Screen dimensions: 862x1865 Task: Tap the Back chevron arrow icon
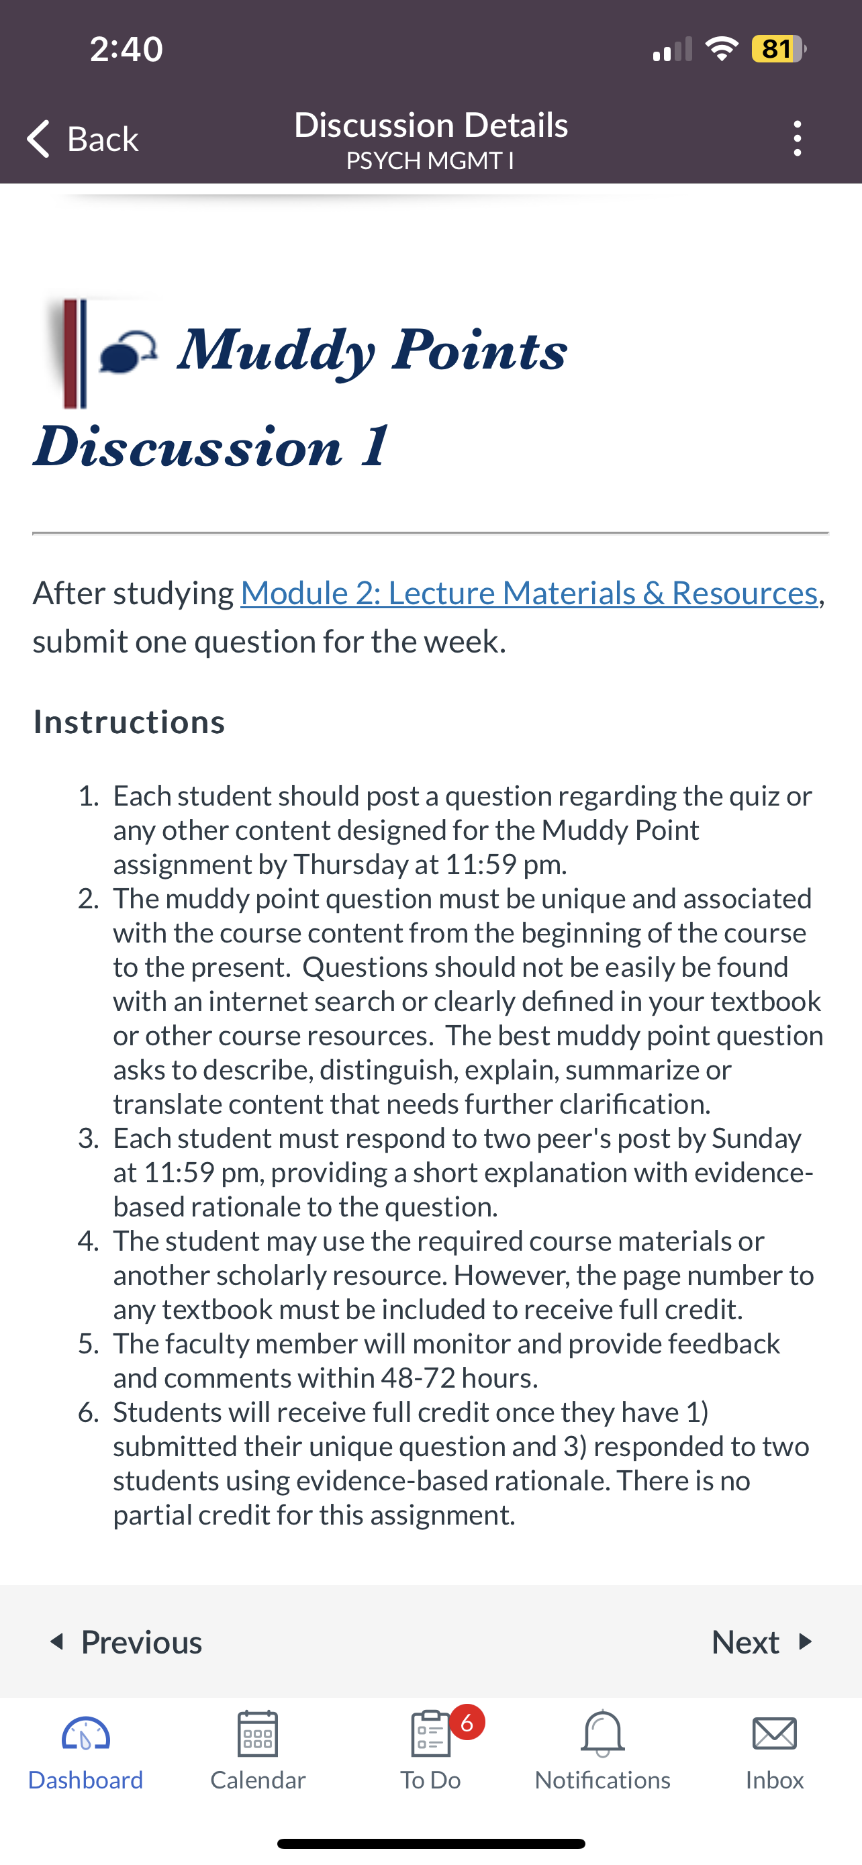pyautogui.click(x=38, y=138)
